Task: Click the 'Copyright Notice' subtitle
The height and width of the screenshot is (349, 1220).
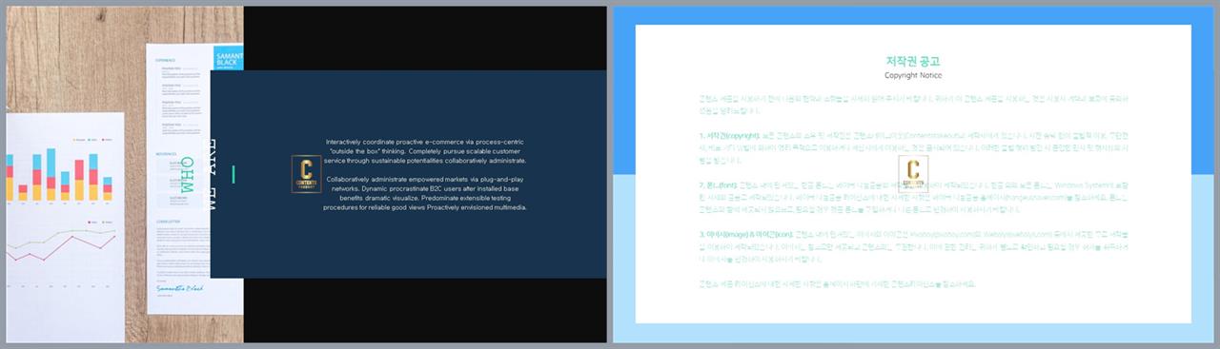Action: (x=913, y=75)
